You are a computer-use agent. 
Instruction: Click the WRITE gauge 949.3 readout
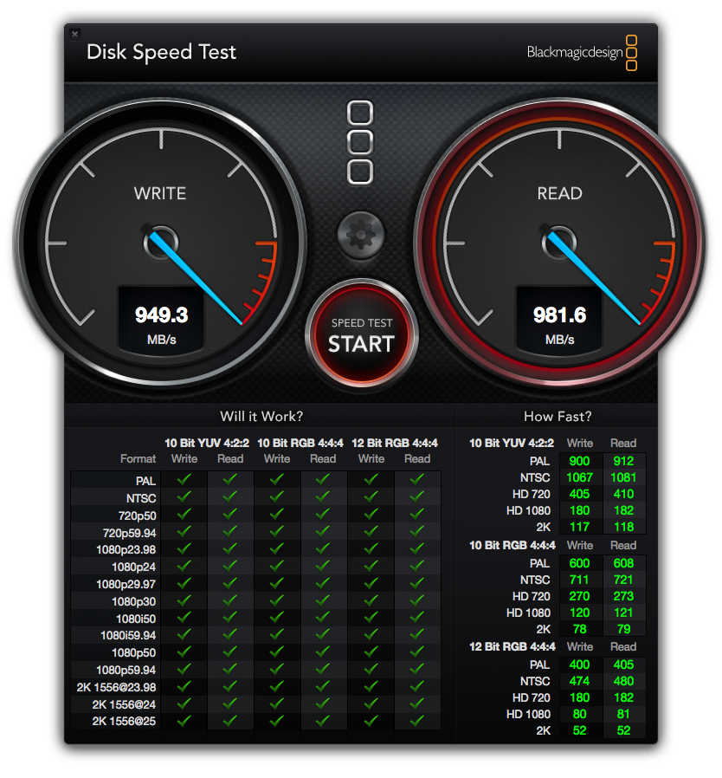tap(161, 315)
